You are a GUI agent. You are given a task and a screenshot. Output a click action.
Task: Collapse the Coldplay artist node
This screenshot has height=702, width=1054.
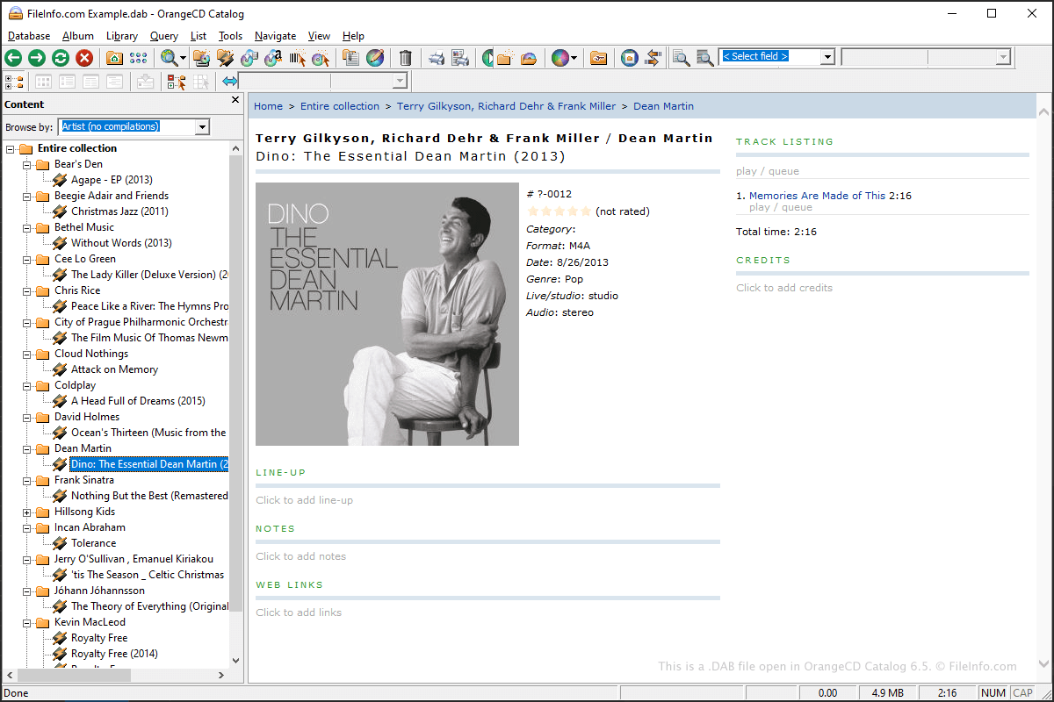(x=27, y=385)
